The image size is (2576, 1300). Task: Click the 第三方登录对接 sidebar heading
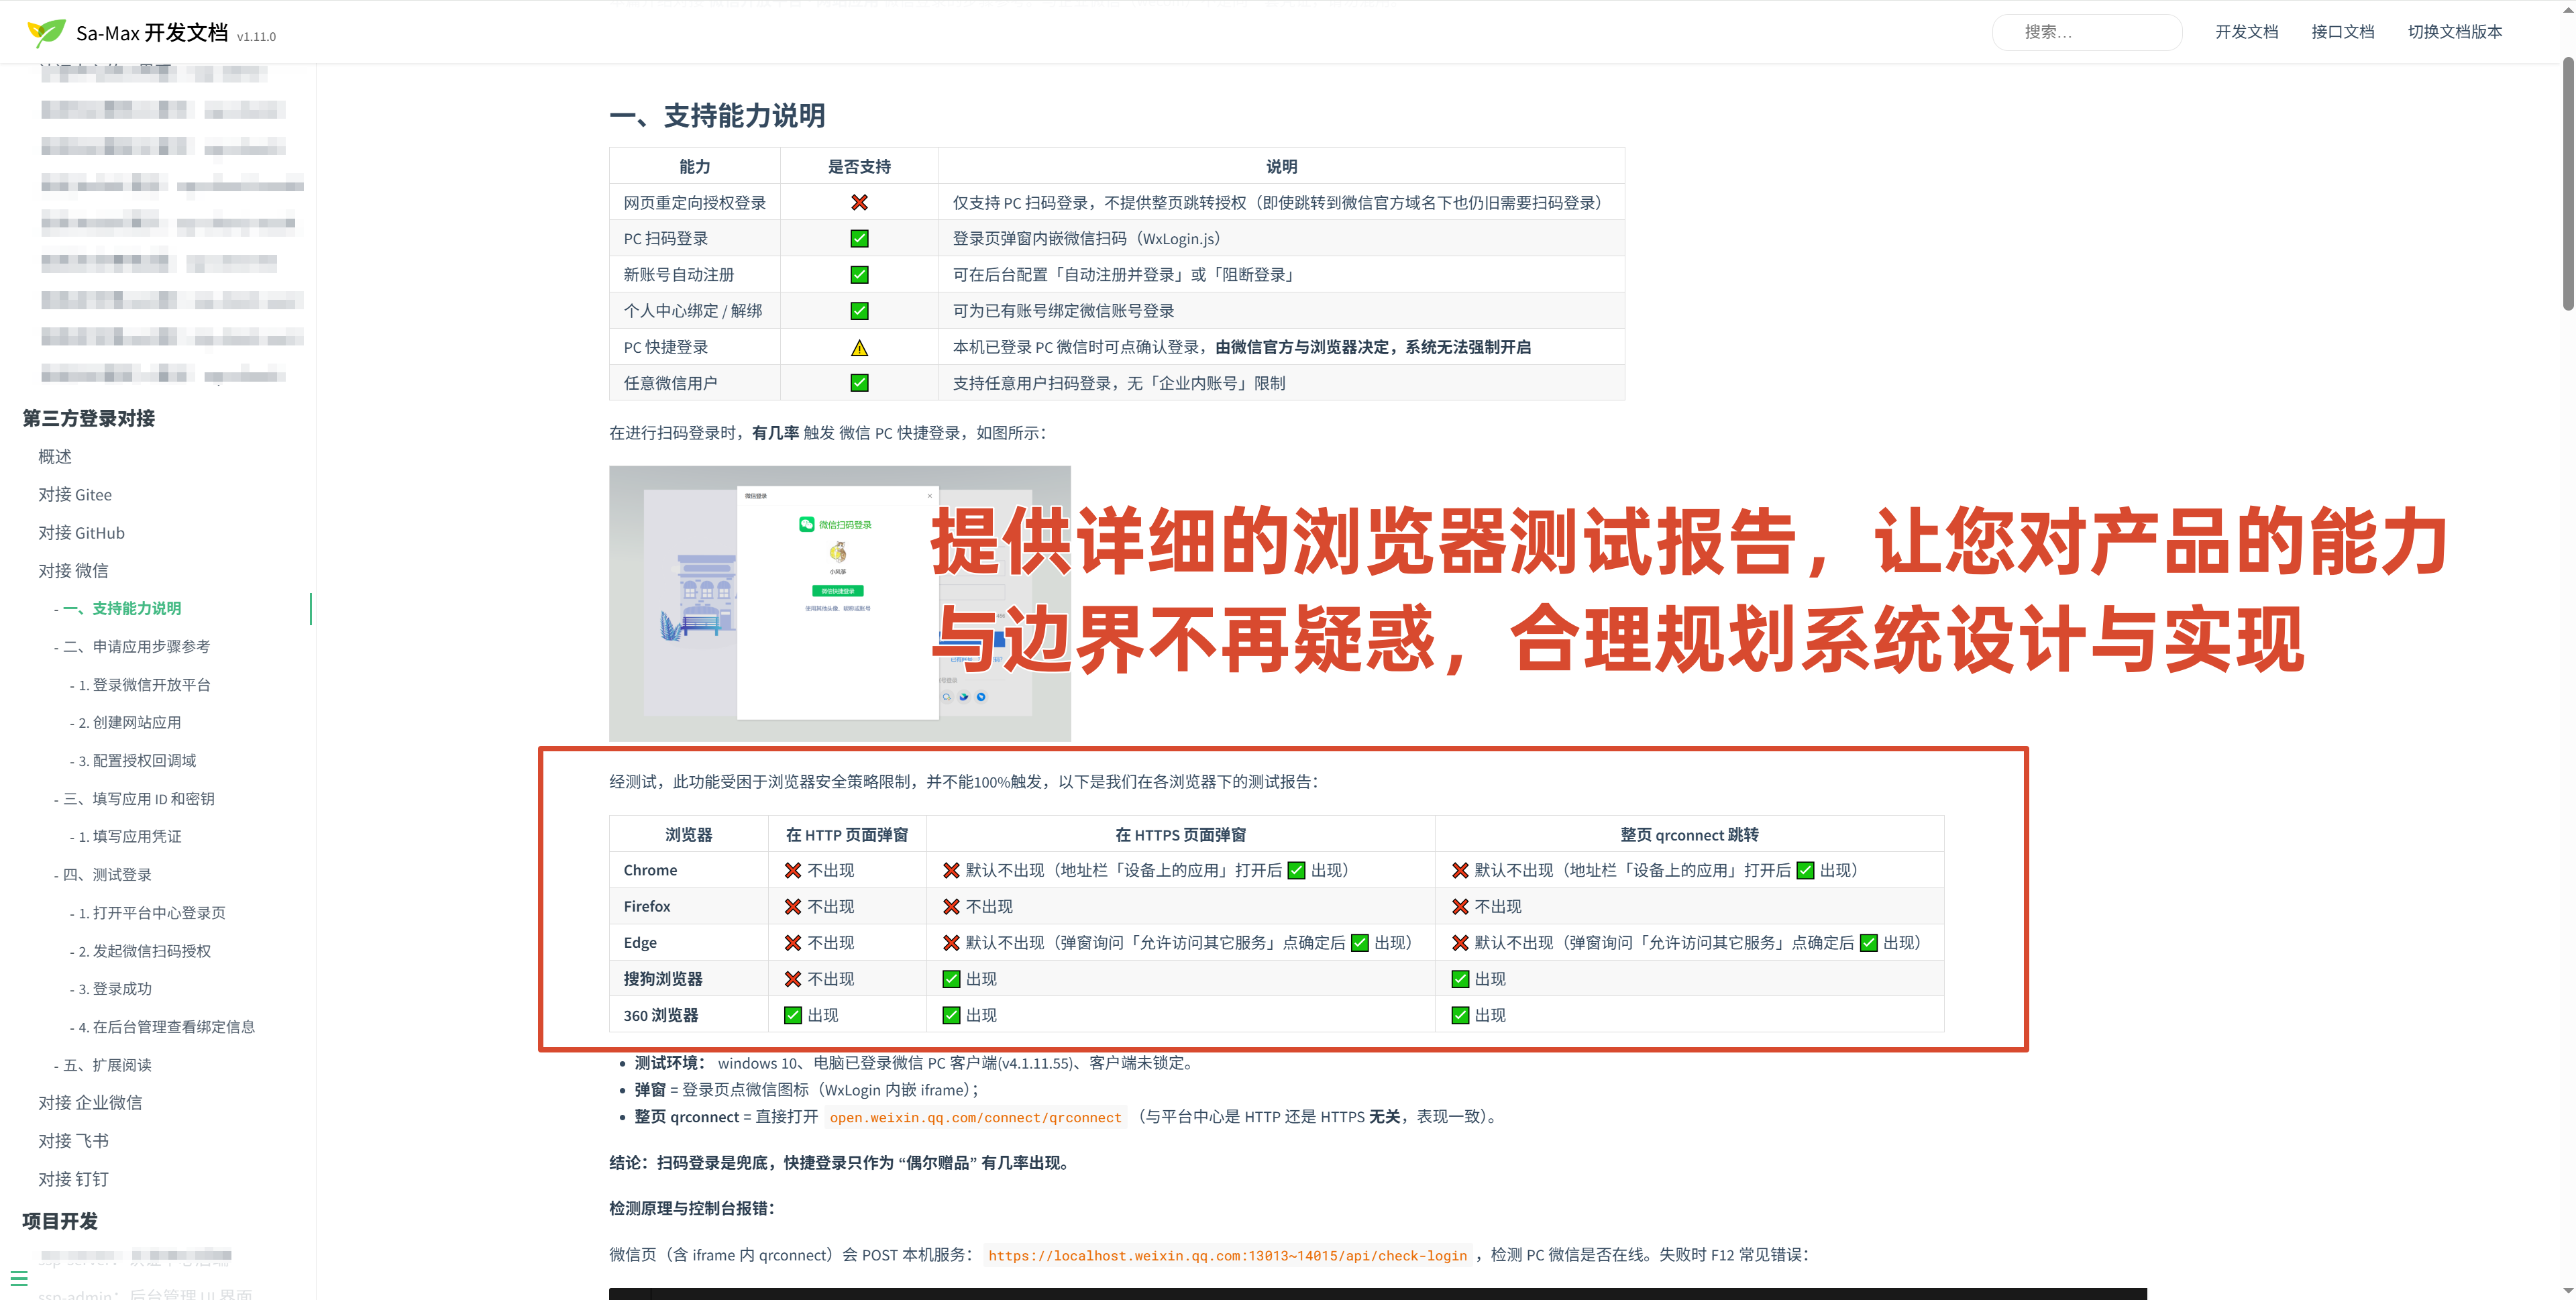tap(88, 418)
